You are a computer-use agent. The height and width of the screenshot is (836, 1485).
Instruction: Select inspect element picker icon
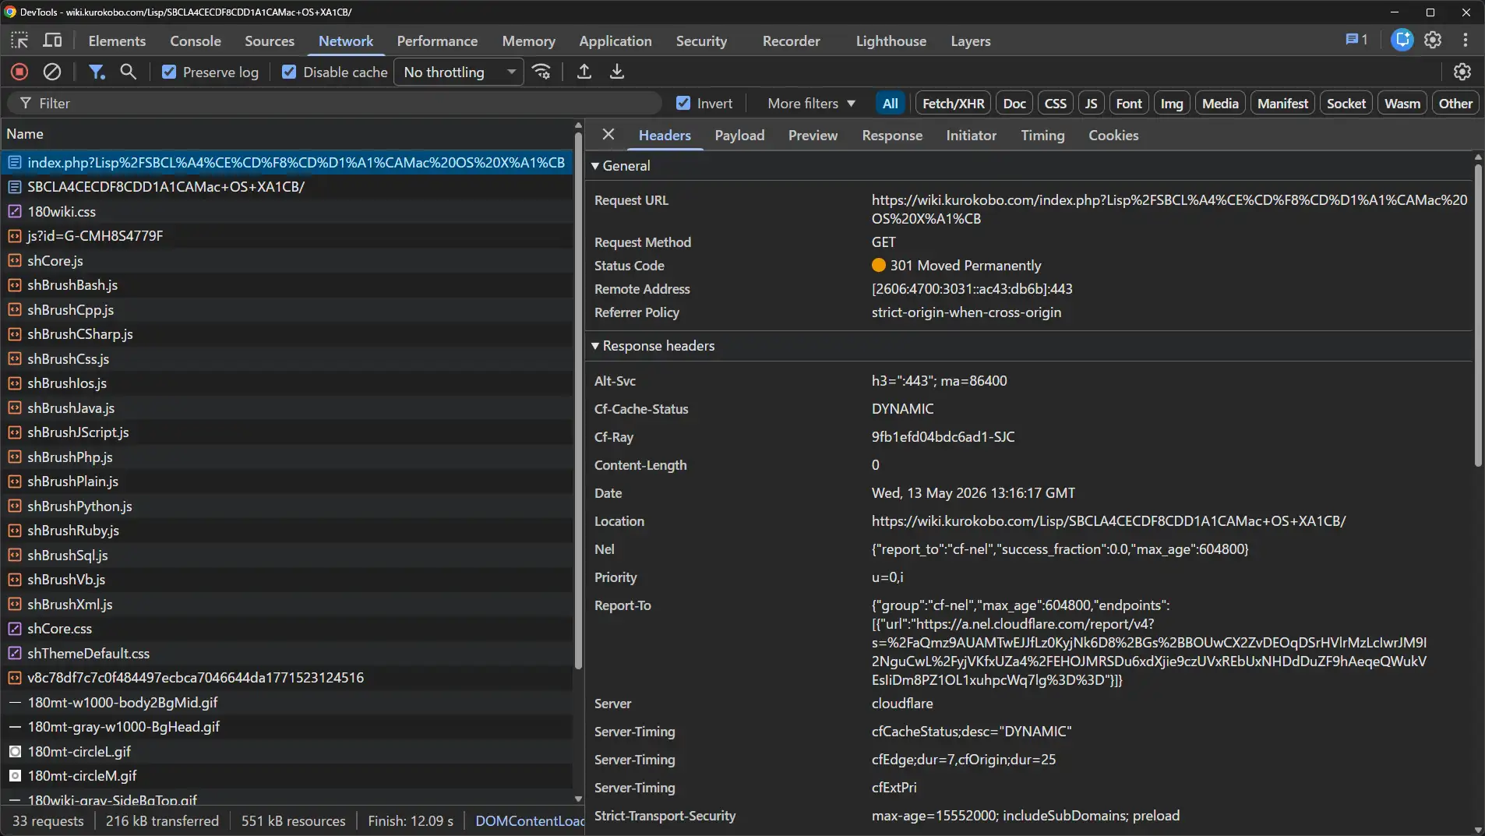click(19, 41)
